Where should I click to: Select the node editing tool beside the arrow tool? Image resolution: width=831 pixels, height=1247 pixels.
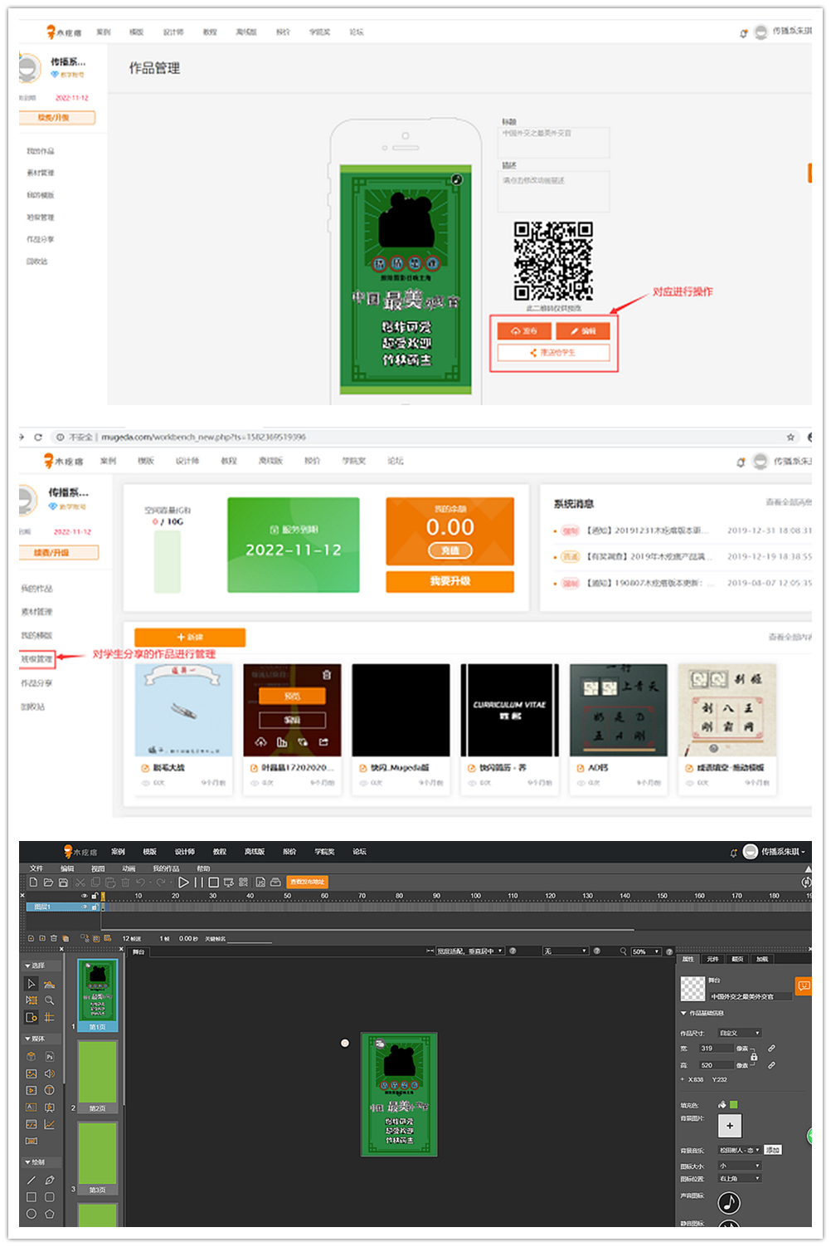coord(49,985)
